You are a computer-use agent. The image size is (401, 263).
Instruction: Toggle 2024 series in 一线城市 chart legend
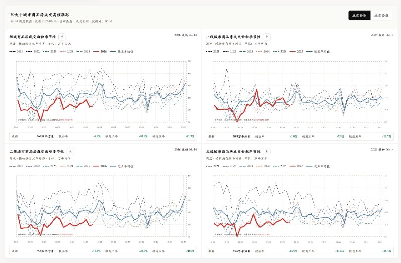point(263,52)
